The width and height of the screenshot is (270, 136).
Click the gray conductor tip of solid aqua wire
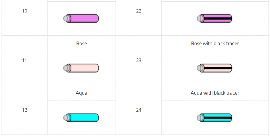66,118
